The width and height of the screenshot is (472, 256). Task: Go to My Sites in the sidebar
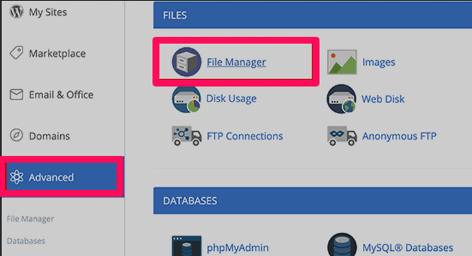click(x=48, y=12)
